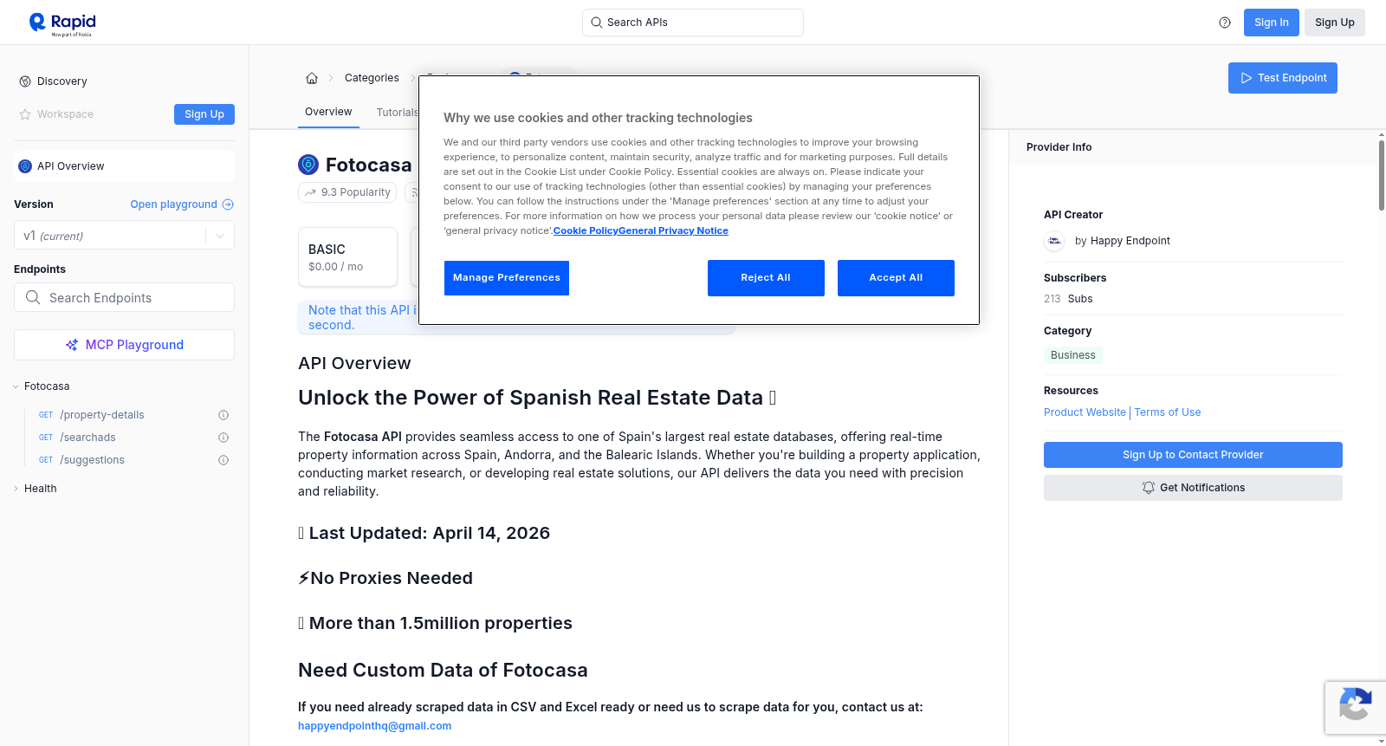This screenshot has height=746, width=1386.
Task: Click the 213 Subs subscriber count
Action: tap(1068, 299)
